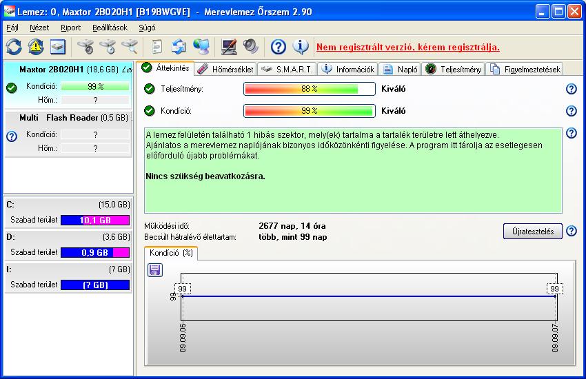
Task: Click green check icon beside Teljesítmény label
Action: (150, 89)
